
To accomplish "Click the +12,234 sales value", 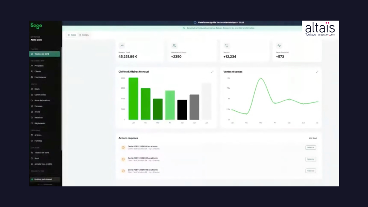I will (230, 56).
